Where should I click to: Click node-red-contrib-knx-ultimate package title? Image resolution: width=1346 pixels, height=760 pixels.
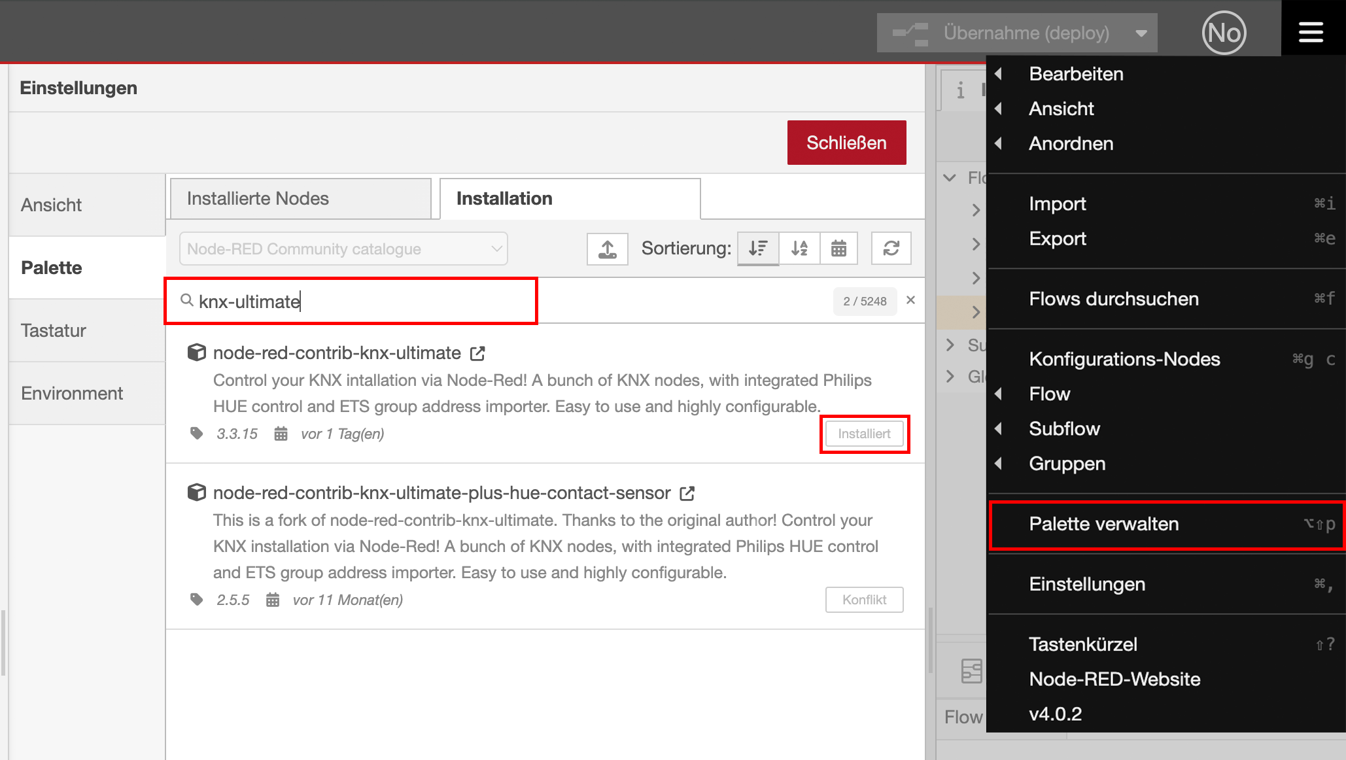337,353
